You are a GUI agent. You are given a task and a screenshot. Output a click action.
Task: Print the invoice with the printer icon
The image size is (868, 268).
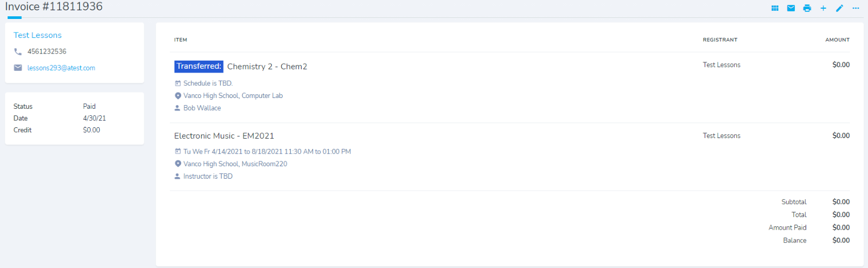(807, 8)
